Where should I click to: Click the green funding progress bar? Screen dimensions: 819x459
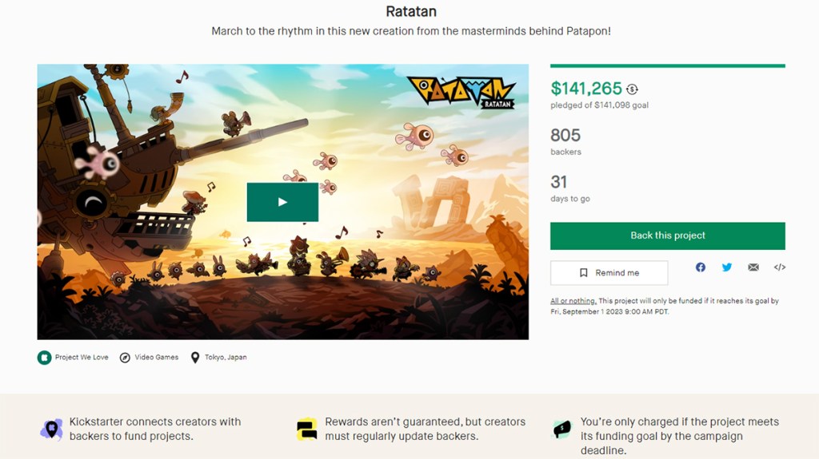(668, 65)
